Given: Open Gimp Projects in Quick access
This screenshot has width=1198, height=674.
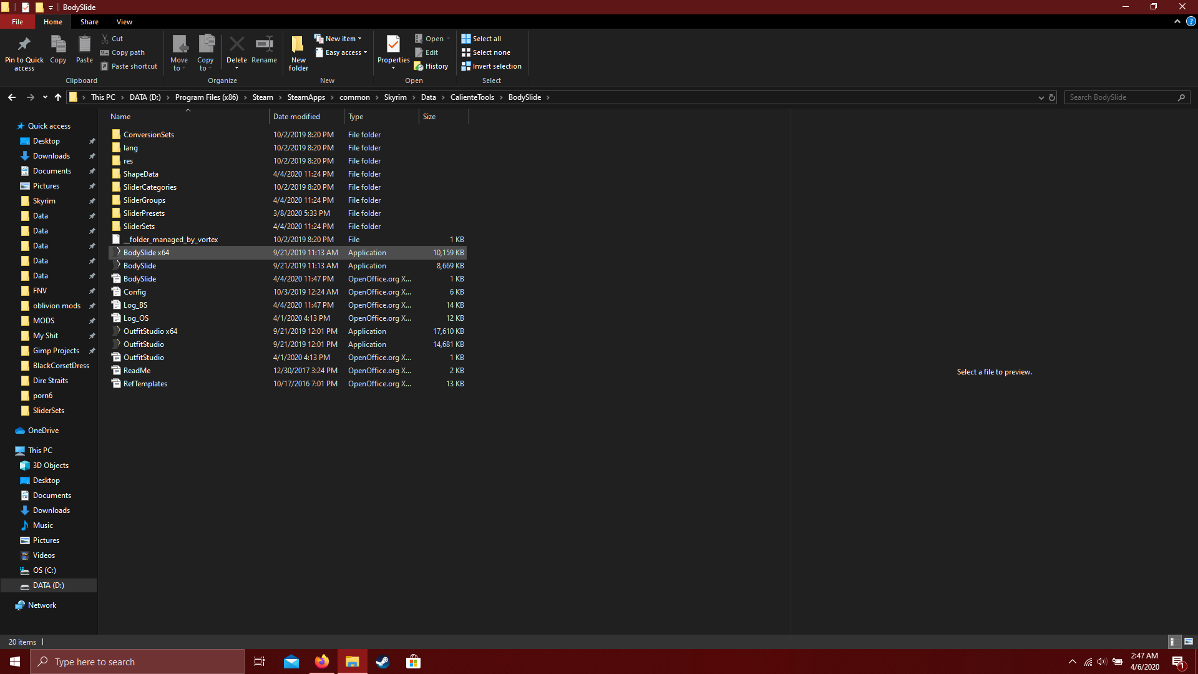Looking at the screenshot, I should 56,351.
